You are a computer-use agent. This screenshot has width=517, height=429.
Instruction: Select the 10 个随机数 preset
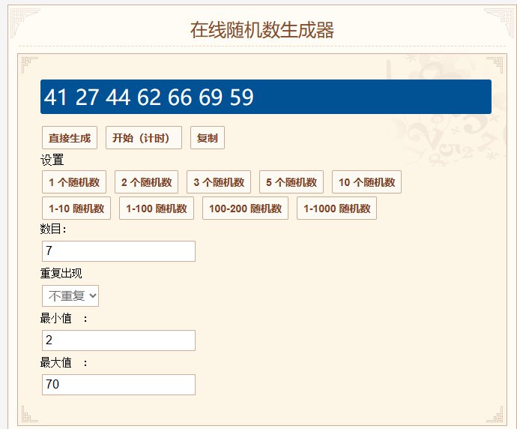click(x=366, y=181)
